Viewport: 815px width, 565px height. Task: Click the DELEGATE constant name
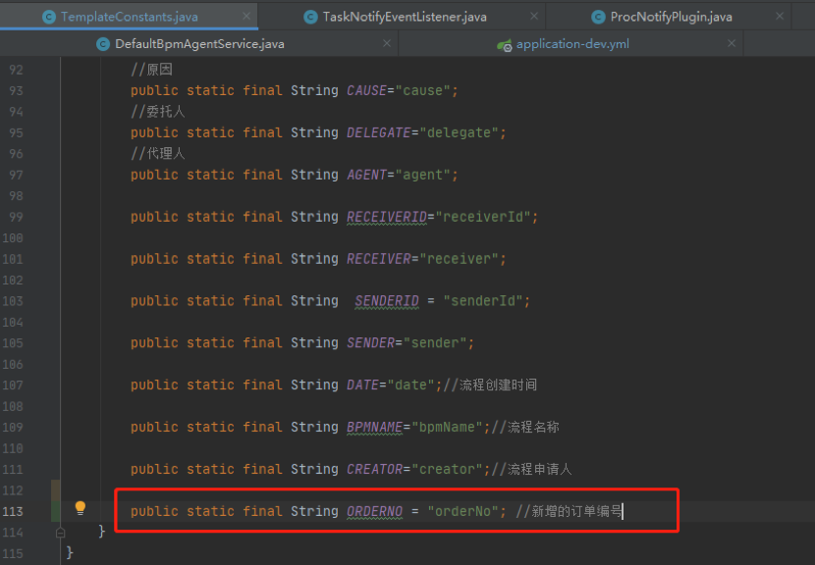[378, 132]
